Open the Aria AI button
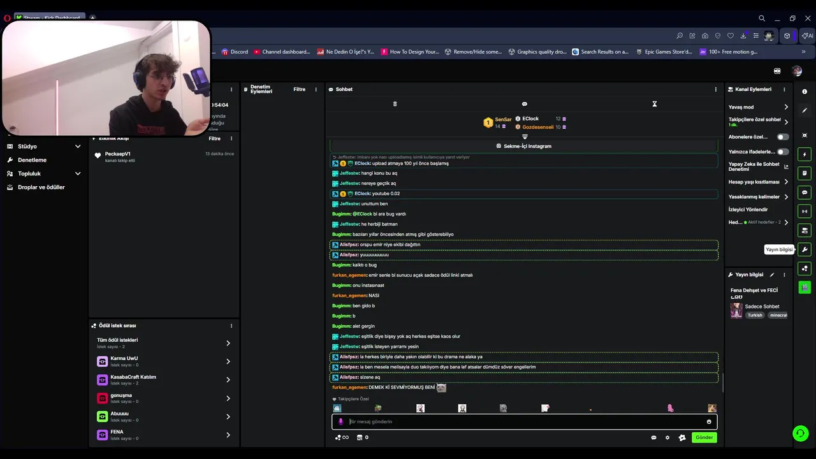Image resolution: width=816 pixels, height=459 pixels. (x=806, y=36)
